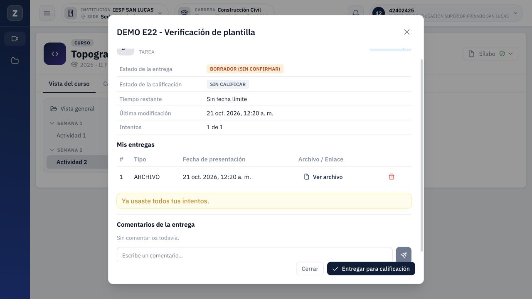Open the Sílabo dropdown
532x299 pixels.
tap(490, 54)
